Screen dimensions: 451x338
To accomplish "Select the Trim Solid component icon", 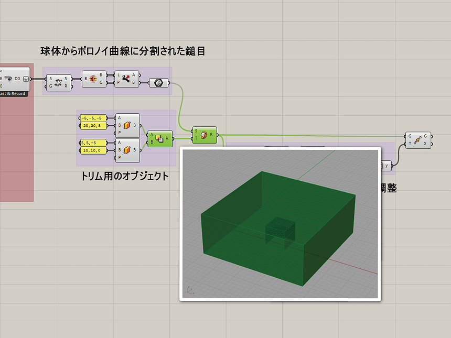I will click(205, 136).
